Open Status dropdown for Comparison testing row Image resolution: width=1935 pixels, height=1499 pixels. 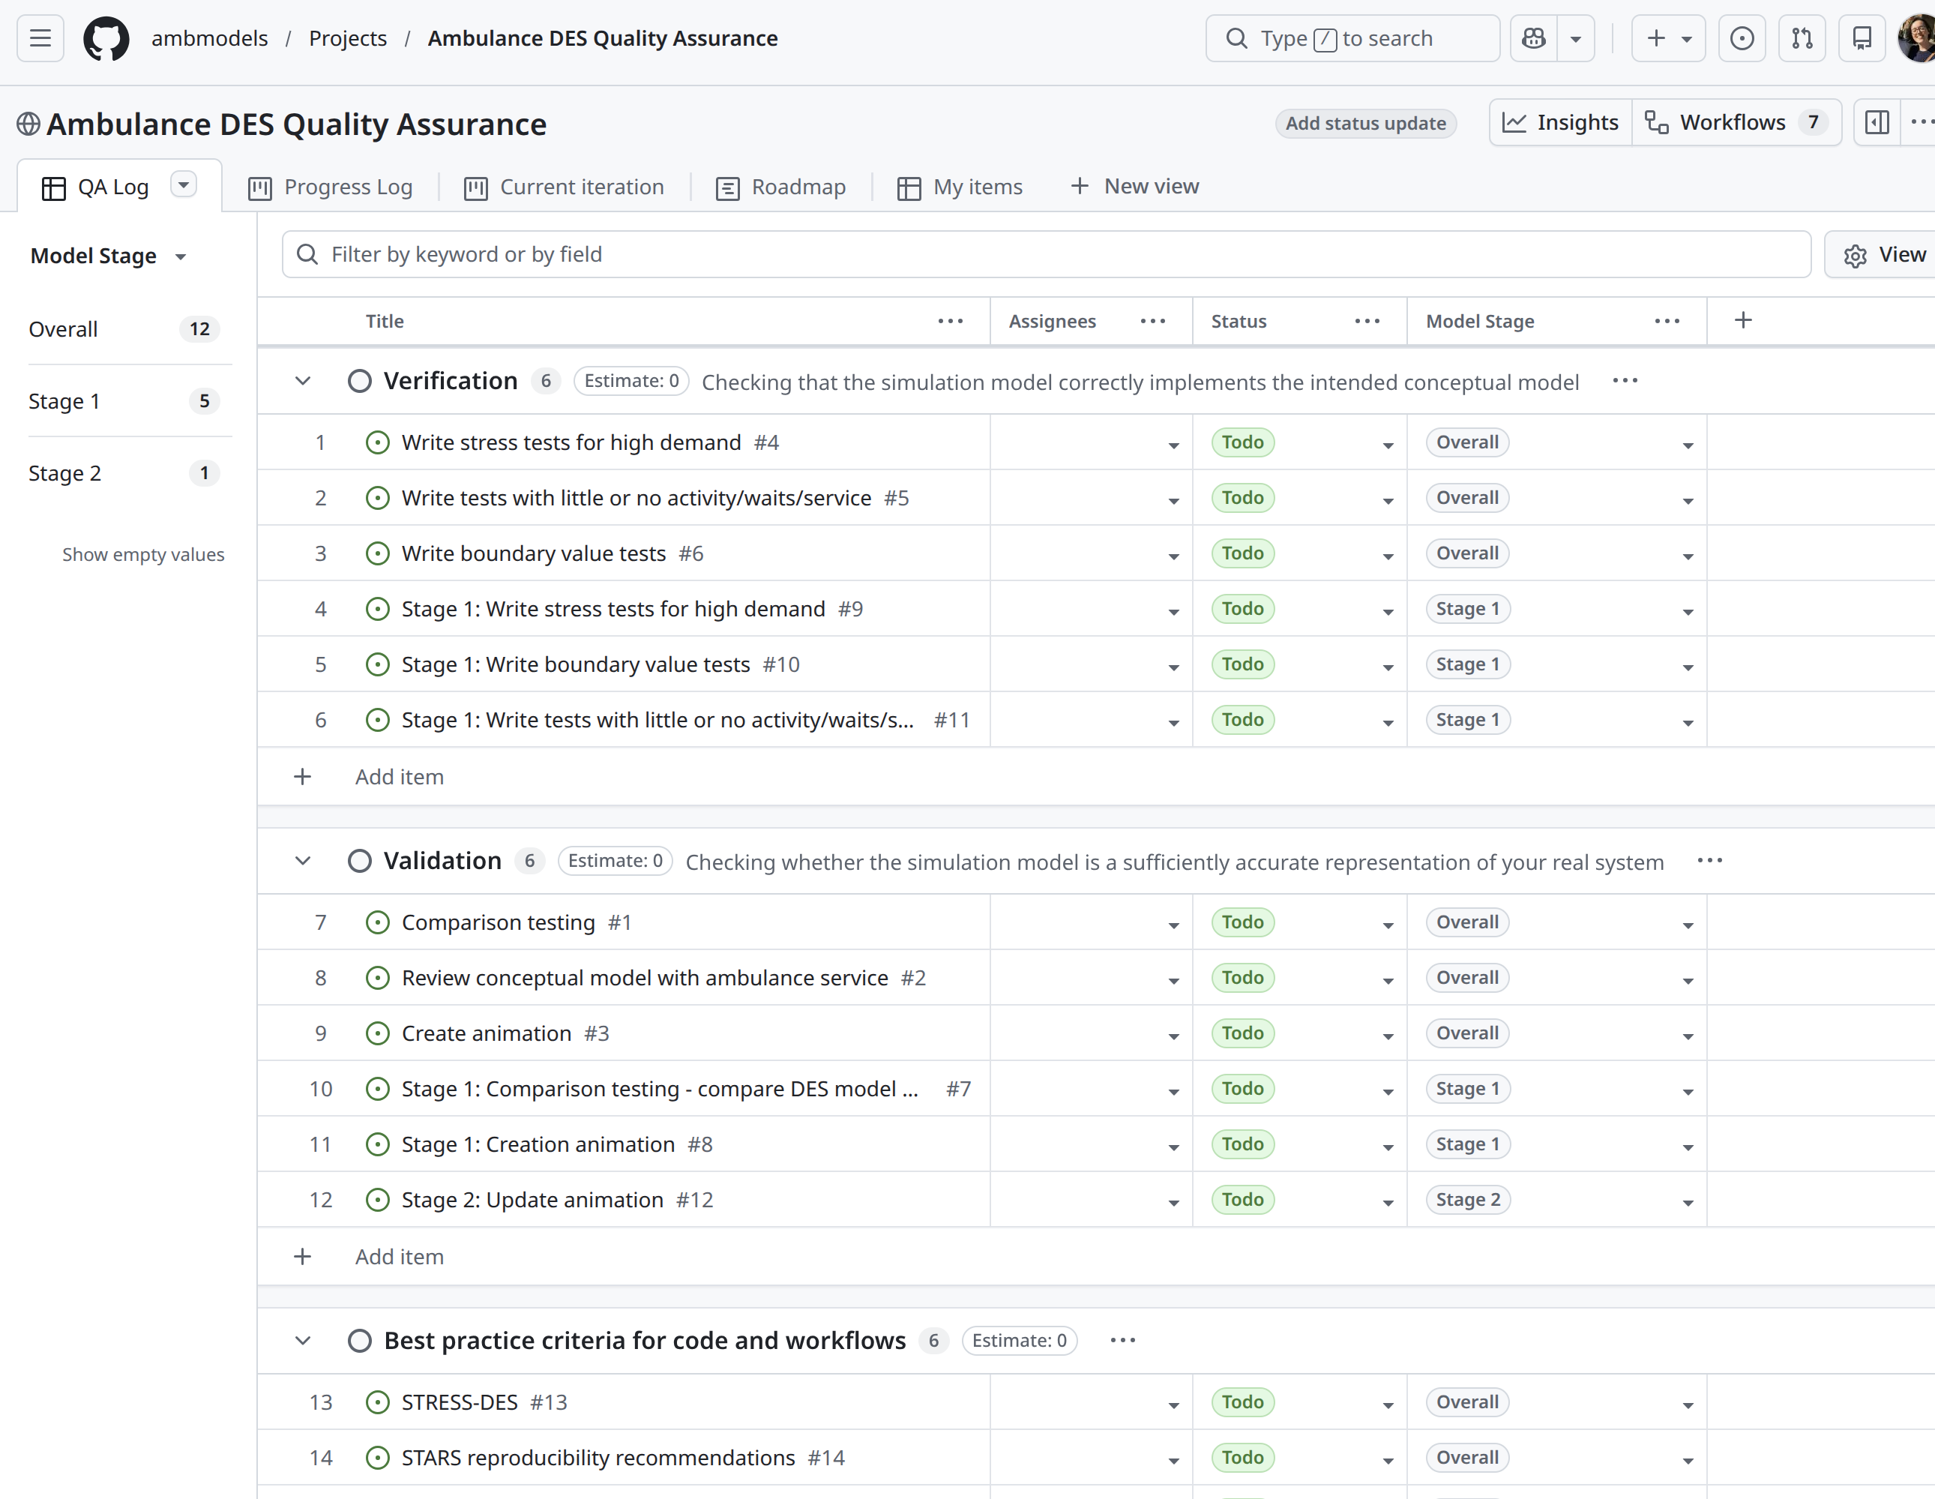(1388, 925)
